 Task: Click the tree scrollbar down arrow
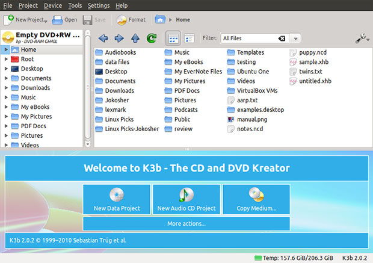88,144
